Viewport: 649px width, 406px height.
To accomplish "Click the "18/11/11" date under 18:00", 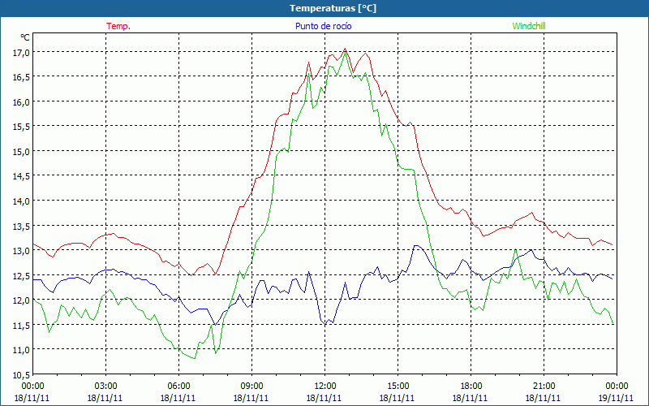I will [471, 398].
